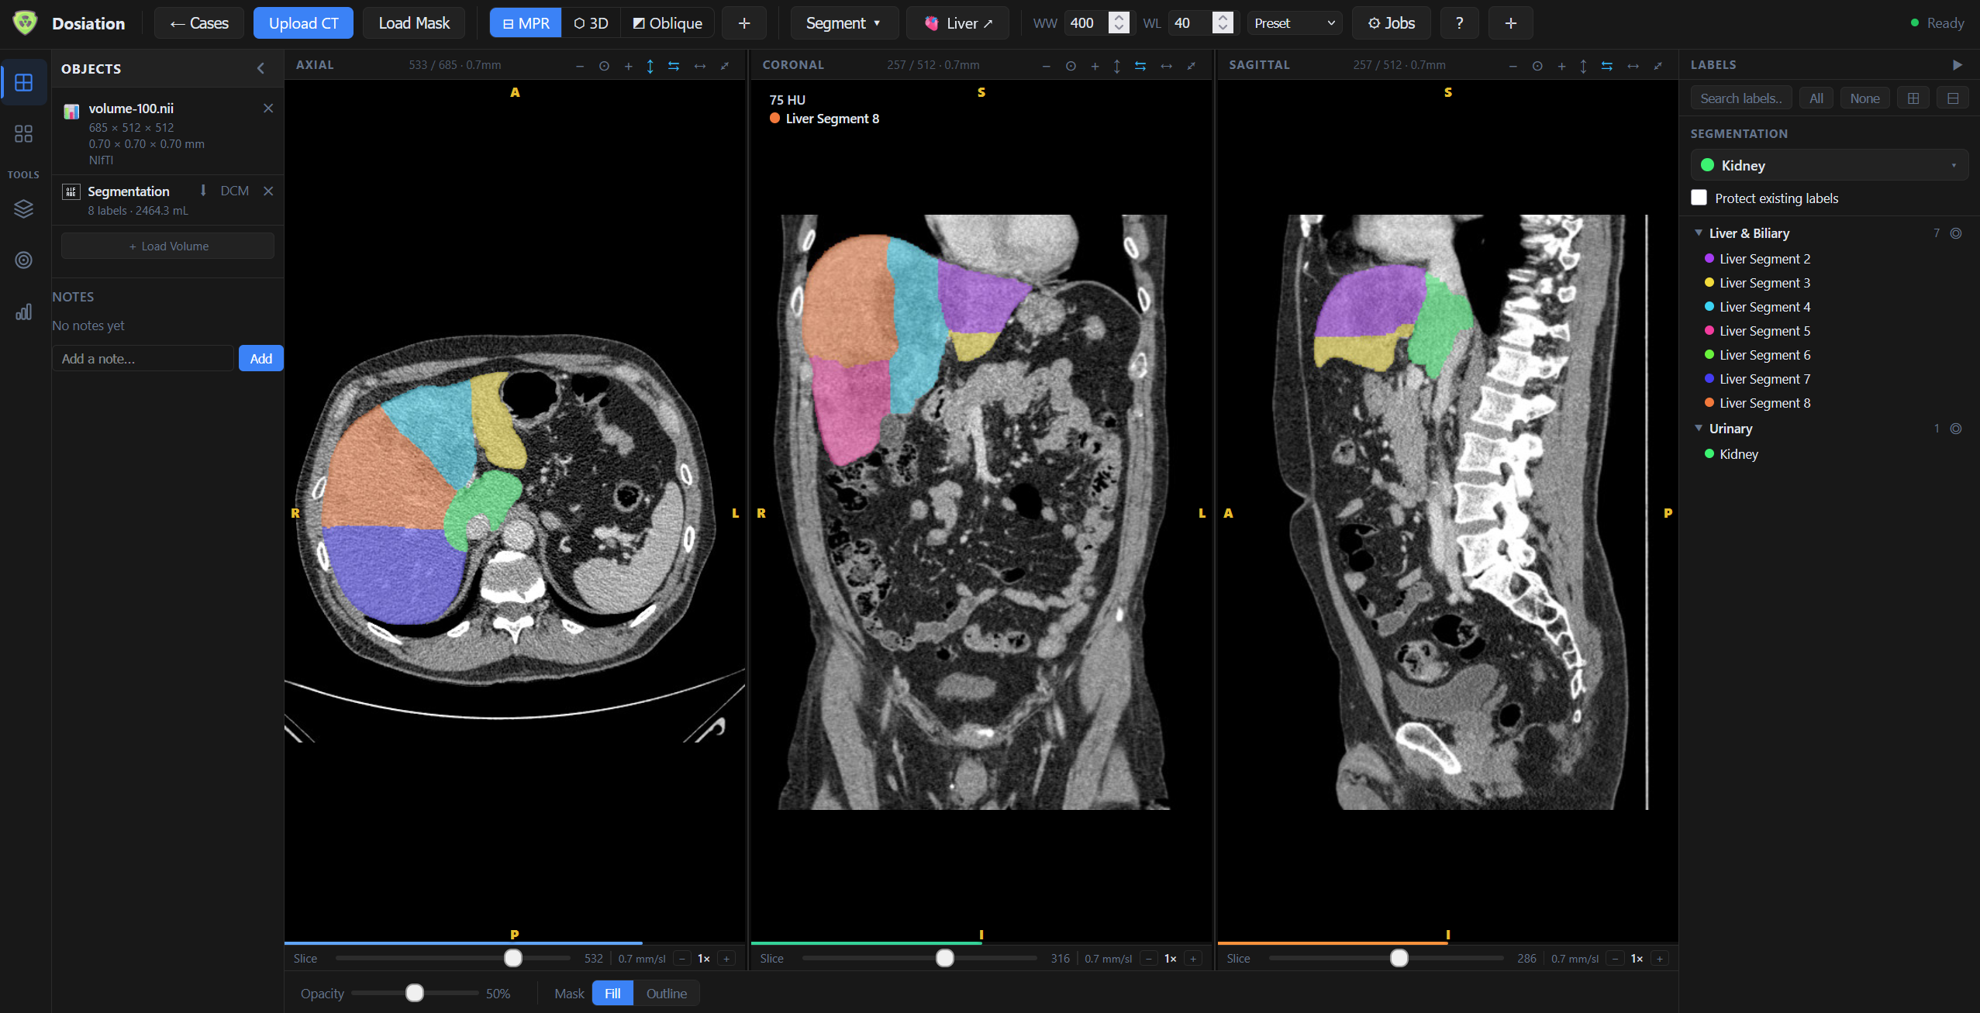Select the target tool in sidebar

(x=24, y=260)
